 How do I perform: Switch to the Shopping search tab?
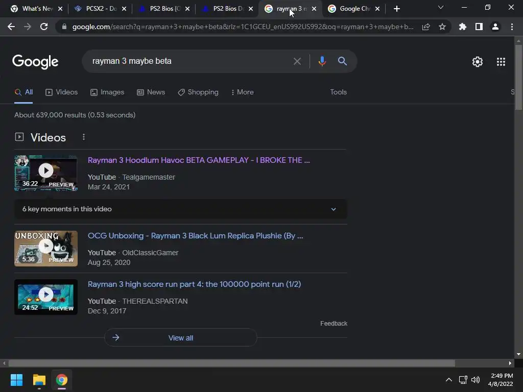pyautogui.click(x=198, y=92)
